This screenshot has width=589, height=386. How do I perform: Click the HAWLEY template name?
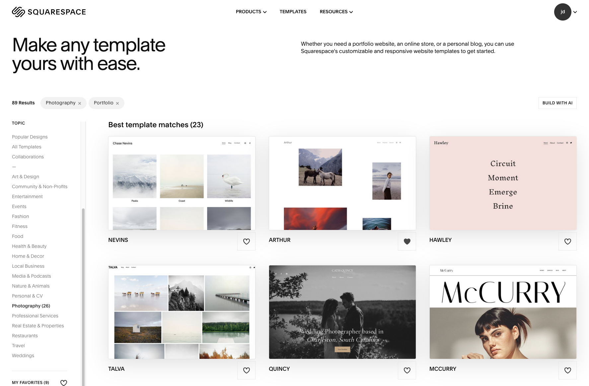(x=440, y=240)
